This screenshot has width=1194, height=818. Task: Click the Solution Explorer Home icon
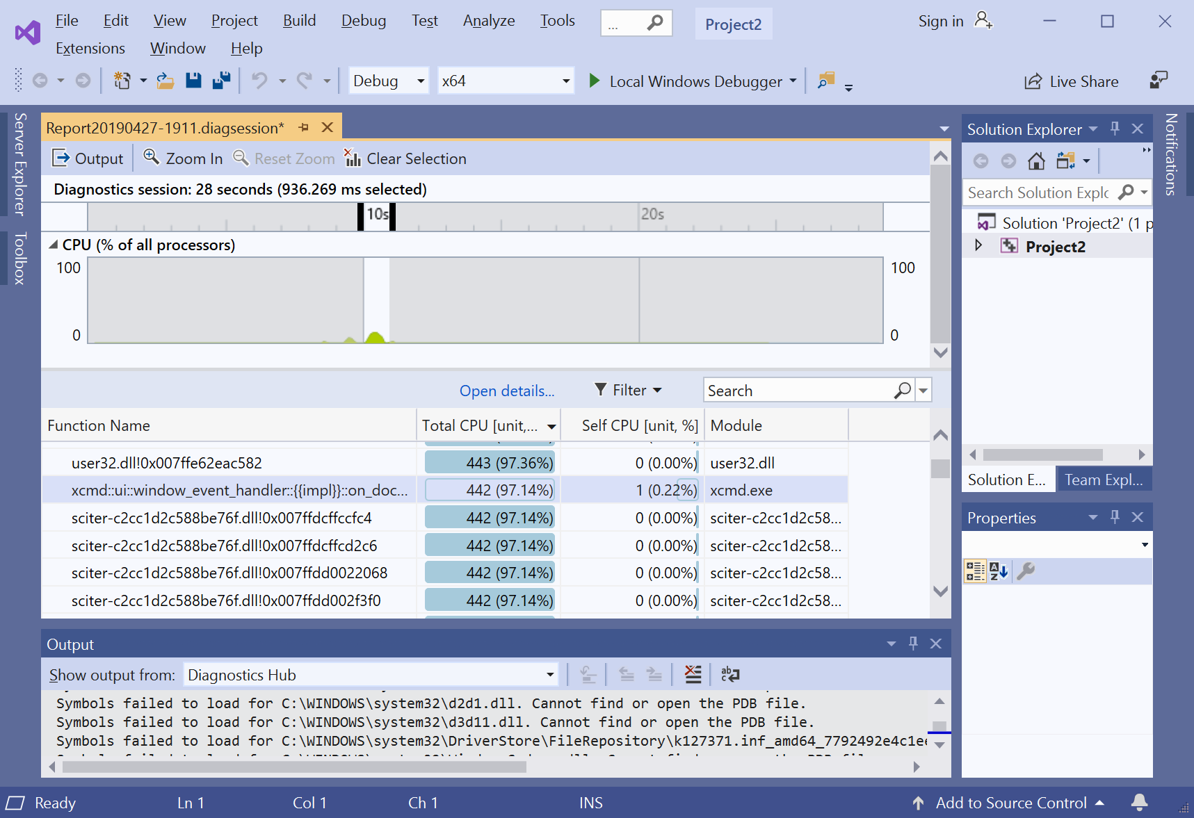(1036, 161)
